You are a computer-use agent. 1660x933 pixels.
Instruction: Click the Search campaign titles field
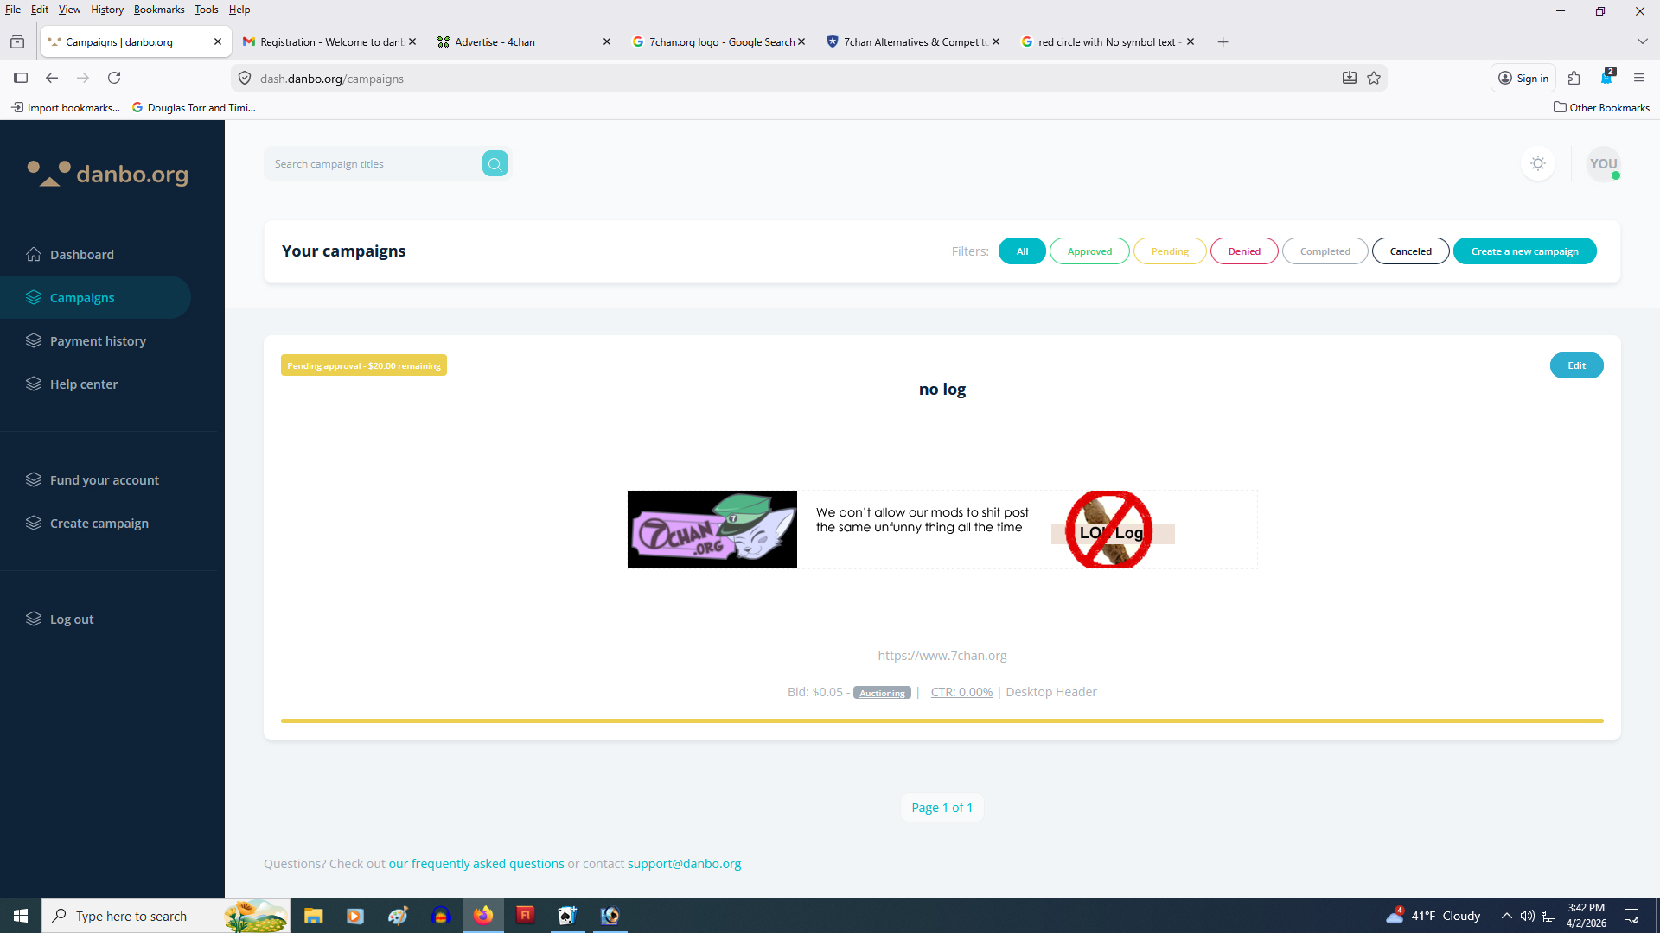click(372, 164)
